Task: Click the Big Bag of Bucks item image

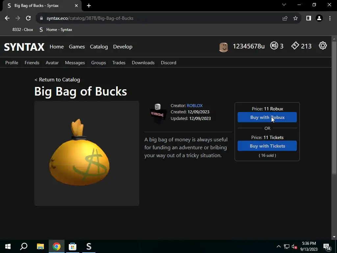Action: point(87,154)
